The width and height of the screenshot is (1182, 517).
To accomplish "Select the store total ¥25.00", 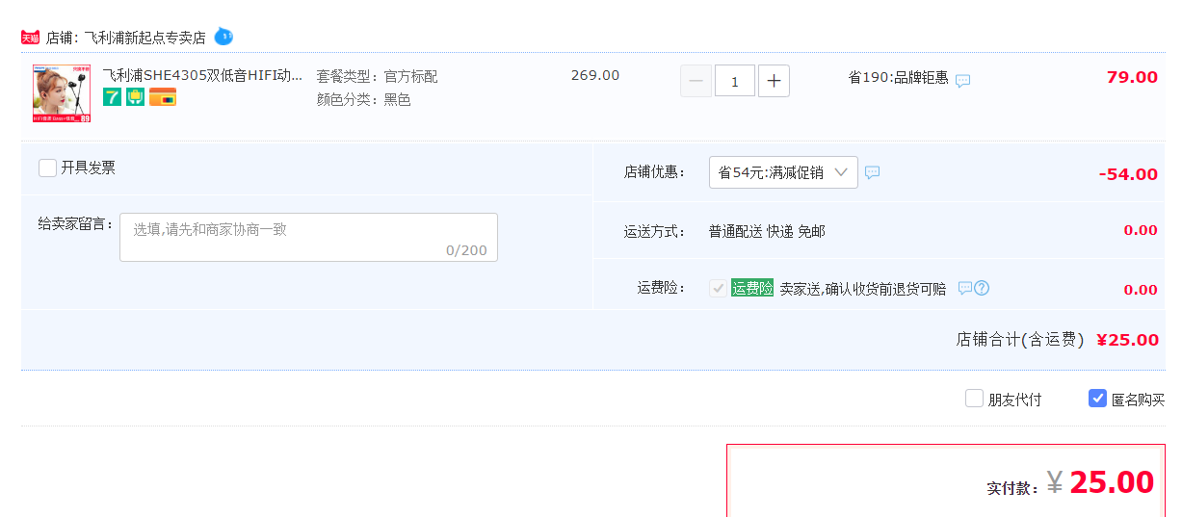I will tap(1127, 340).
